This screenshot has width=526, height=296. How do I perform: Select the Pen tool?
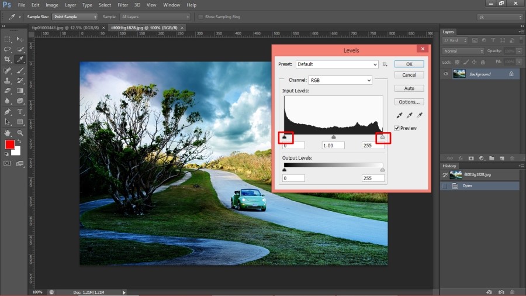tap(7, 112)
